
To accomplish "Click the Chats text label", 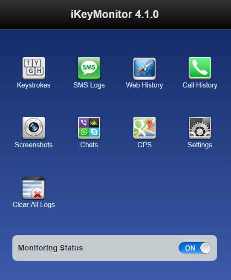I will click(x=89, y=145).
